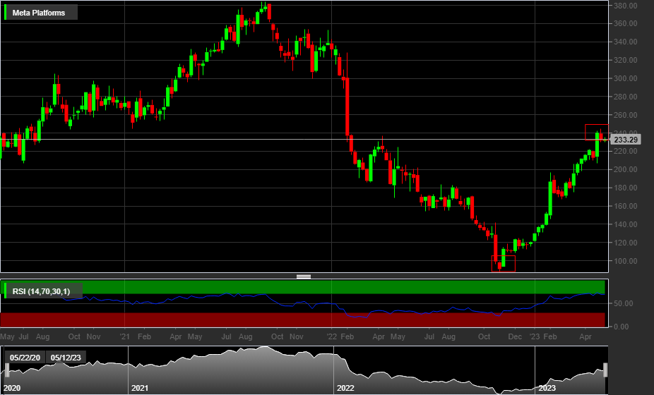The width and height of the screenshot is (654, 395).
Task: Click the '22 time axis label
Action: [331, 336]
